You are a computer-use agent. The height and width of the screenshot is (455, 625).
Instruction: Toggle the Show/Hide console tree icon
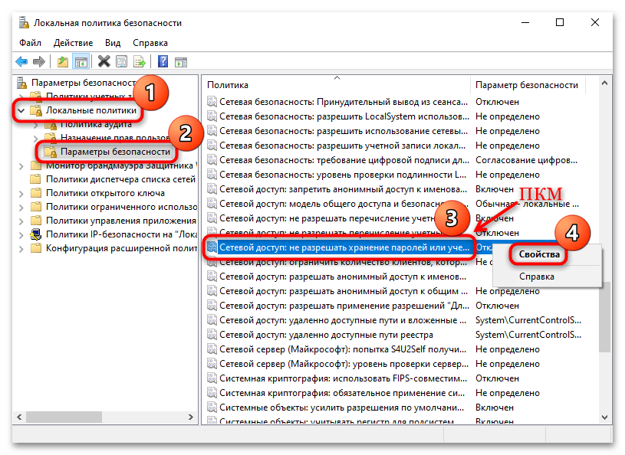click(80, 61)
